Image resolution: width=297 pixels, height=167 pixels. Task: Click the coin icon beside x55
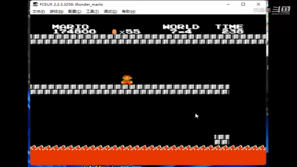tap(114, 32)
